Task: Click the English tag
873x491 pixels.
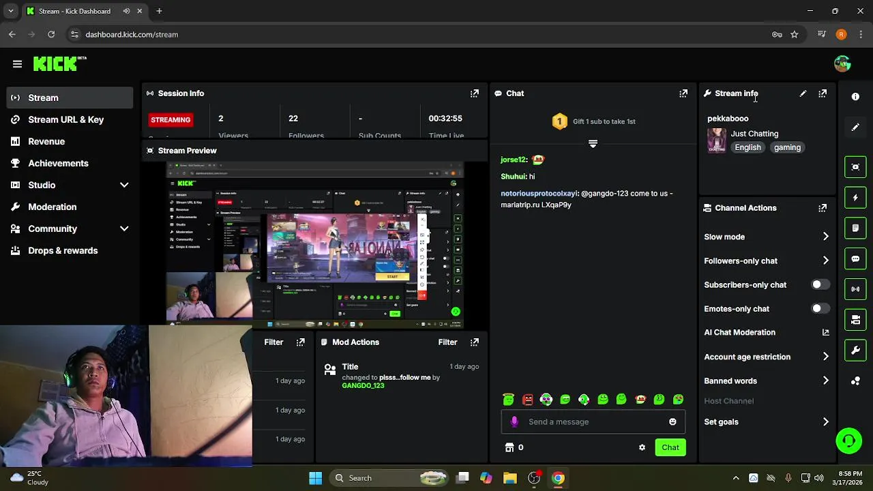Action: click(x=748, y=147)
